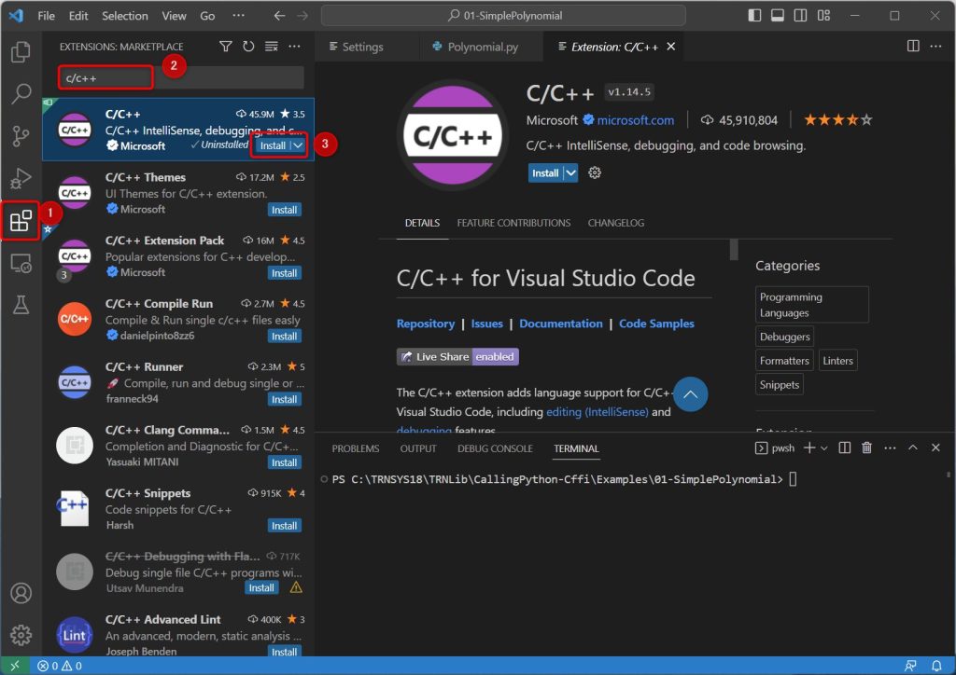The width and height of the screenshot is (956, 675).
Task: Open the Manage gear in activity bar
Action: point(21,635)
